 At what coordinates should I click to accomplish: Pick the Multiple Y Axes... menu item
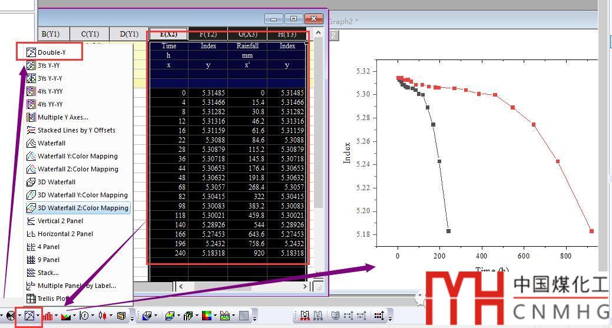pos(62,117)
